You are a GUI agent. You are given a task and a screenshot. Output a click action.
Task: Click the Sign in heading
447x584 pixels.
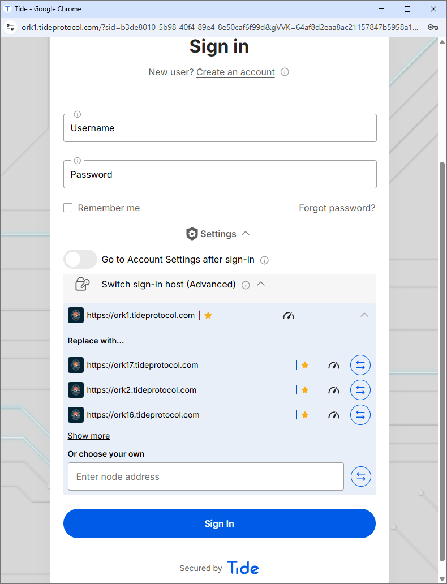[x=219, y=46]
